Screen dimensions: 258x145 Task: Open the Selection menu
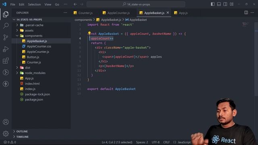point(34,4)
